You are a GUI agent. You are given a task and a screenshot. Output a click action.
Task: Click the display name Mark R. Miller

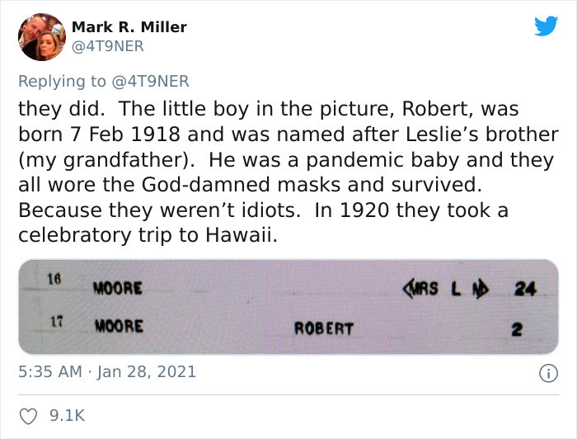(129, 27)
